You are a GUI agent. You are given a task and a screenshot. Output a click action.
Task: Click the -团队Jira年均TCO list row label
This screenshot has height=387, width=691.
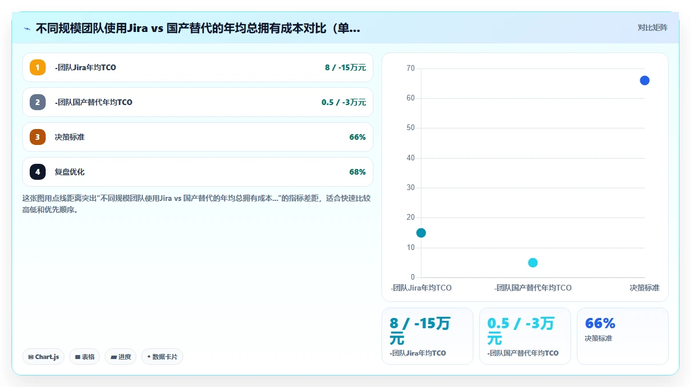(86, 67)
